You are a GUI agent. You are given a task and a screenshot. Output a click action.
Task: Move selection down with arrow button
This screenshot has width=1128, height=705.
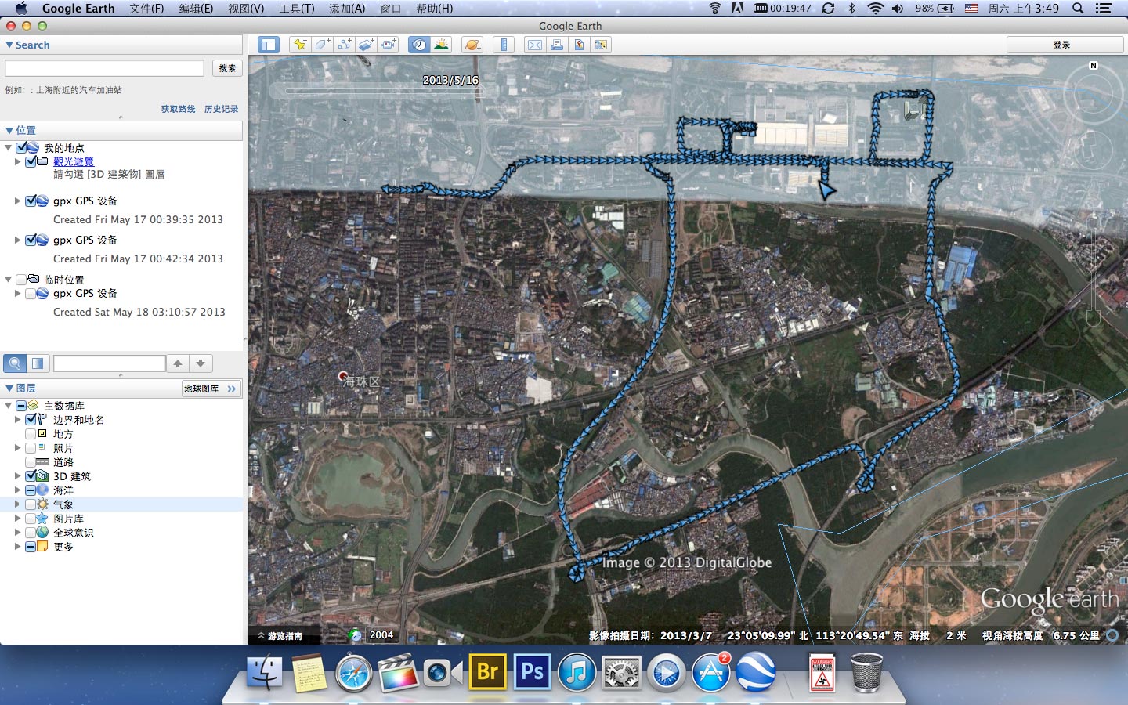pyautogui.click(x=201, y=363)
